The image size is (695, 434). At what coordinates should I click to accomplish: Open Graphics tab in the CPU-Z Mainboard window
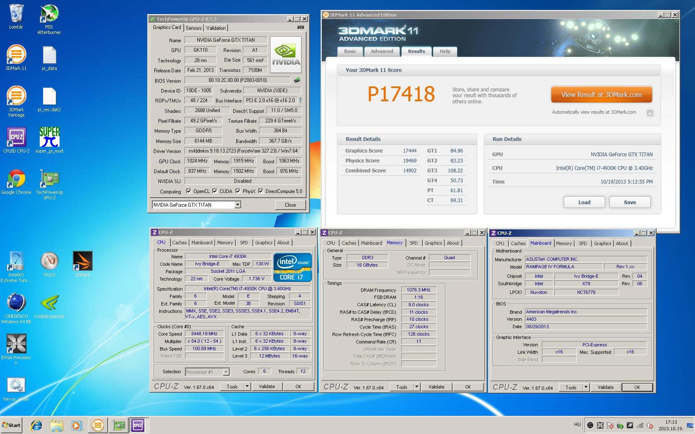(602, 243)
